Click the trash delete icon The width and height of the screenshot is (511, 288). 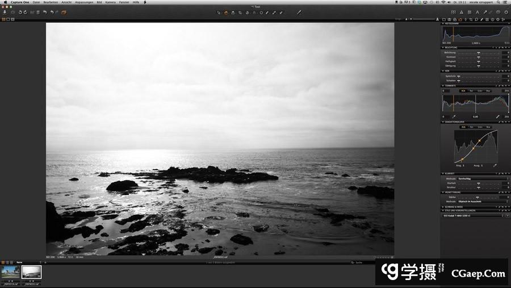pos(38,12)
